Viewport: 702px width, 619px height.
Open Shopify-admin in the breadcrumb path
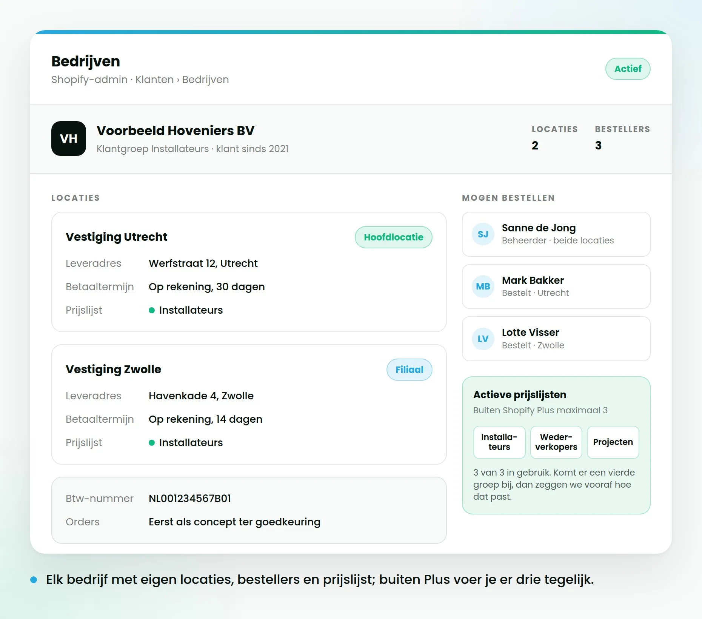[89, 80]
